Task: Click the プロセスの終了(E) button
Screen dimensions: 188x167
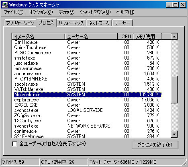Action: [x=155, y=145]
